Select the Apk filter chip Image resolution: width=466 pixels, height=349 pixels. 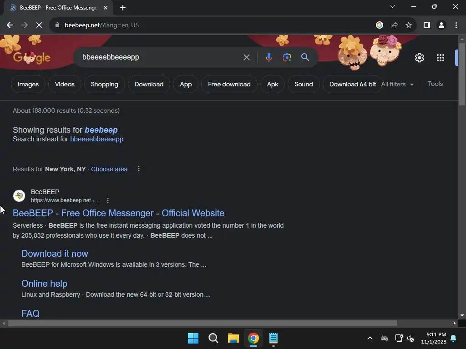coord(273,84)
